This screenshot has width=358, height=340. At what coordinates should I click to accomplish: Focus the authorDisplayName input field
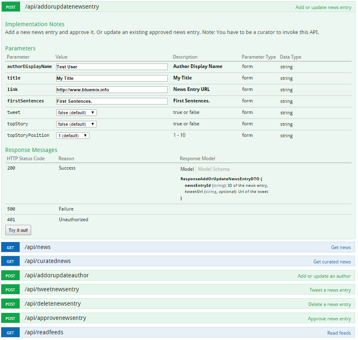[112, 67]
